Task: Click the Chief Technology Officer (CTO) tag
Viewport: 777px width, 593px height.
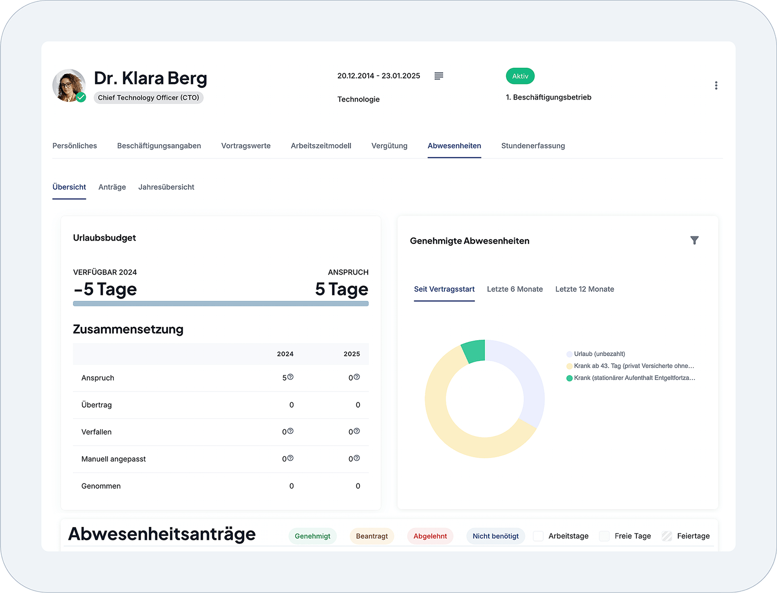Action: 148,98
